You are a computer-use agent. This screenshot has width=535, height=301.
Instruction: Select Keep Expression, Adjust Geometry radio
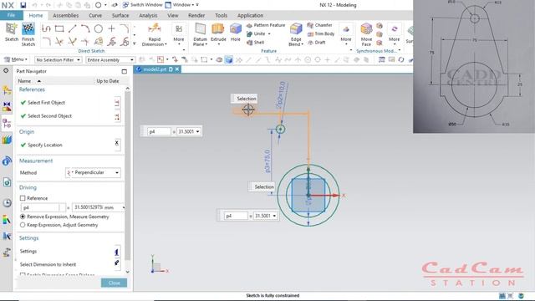coord(23,225)
